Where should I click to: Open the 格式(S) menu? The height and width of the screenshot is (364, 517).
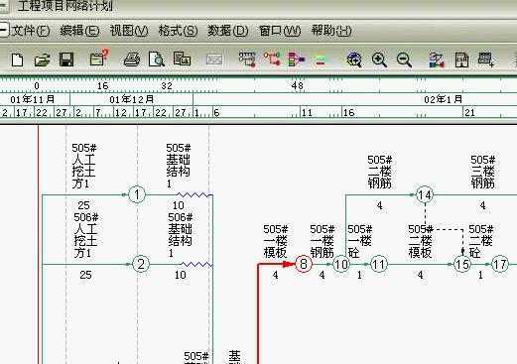(x=178, y=31)
